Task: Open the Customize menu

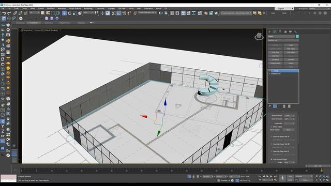Action: [x=100, y=9]
